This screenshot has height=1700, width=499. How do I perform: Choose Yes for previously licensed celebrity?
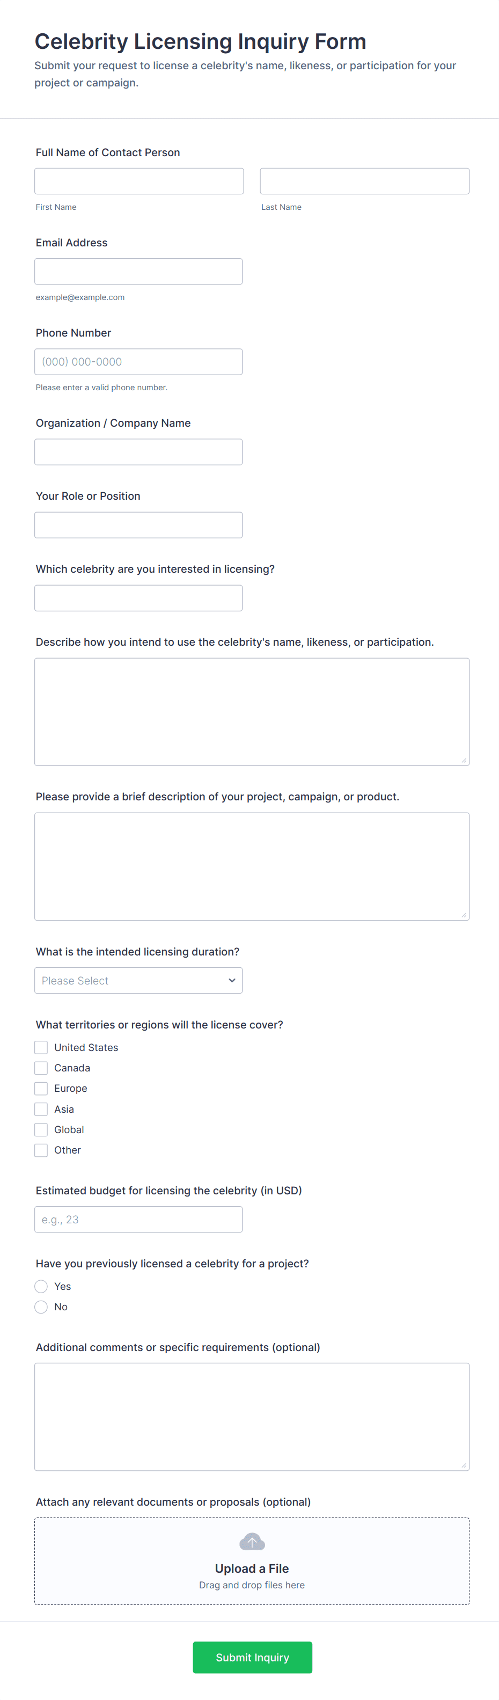point(41,1286)
